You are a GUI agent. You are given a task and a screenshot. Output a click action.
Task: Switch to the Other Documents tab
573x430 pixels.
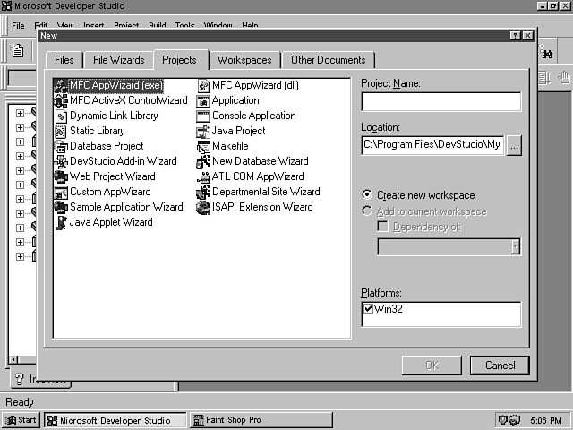(328, 60)
